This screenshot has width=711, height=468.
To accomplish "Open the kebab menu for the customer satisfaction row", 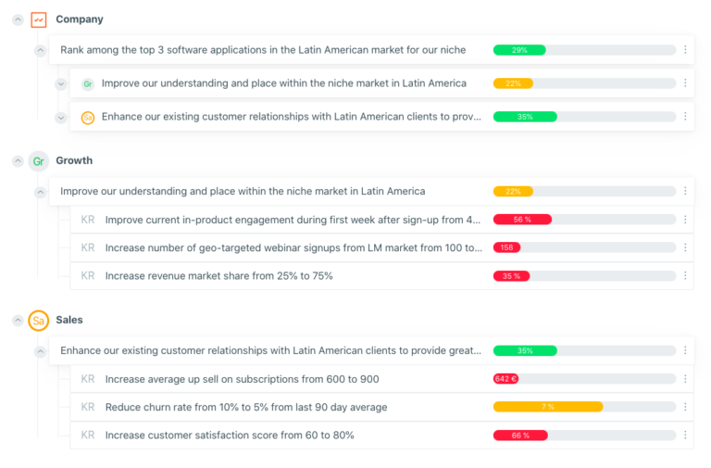I will point(685,436).
